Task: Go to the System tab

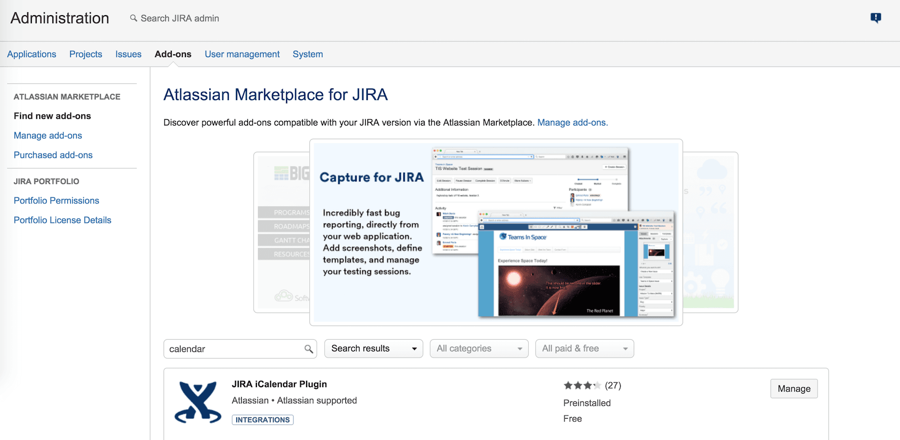Action: point(308,54)
